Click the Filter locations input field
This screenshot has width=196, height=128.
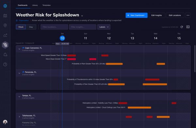(54, 27)
